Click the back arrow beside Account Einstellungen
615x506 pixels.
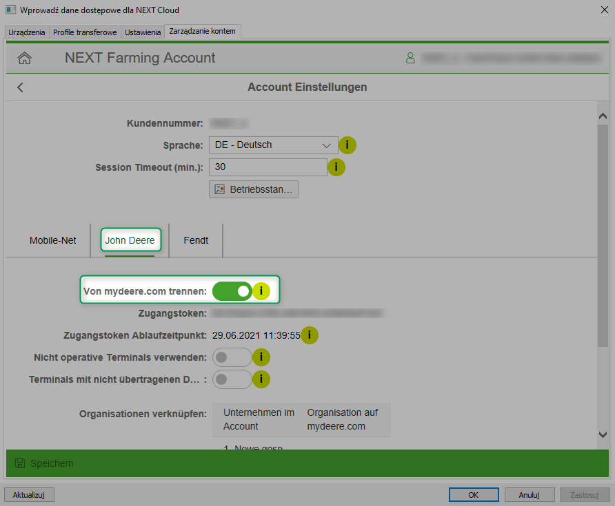pos(21,87)
